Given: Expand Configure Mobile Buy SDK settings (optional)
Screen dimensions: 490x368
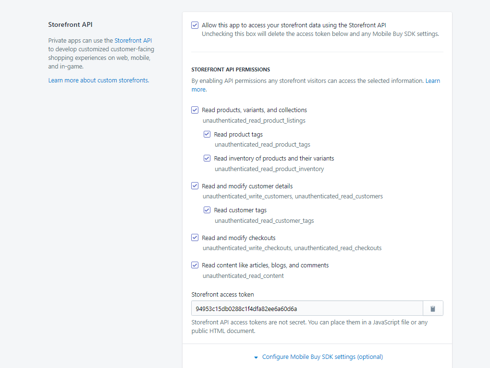Looking at the screenshot, I should click(322, 357).
